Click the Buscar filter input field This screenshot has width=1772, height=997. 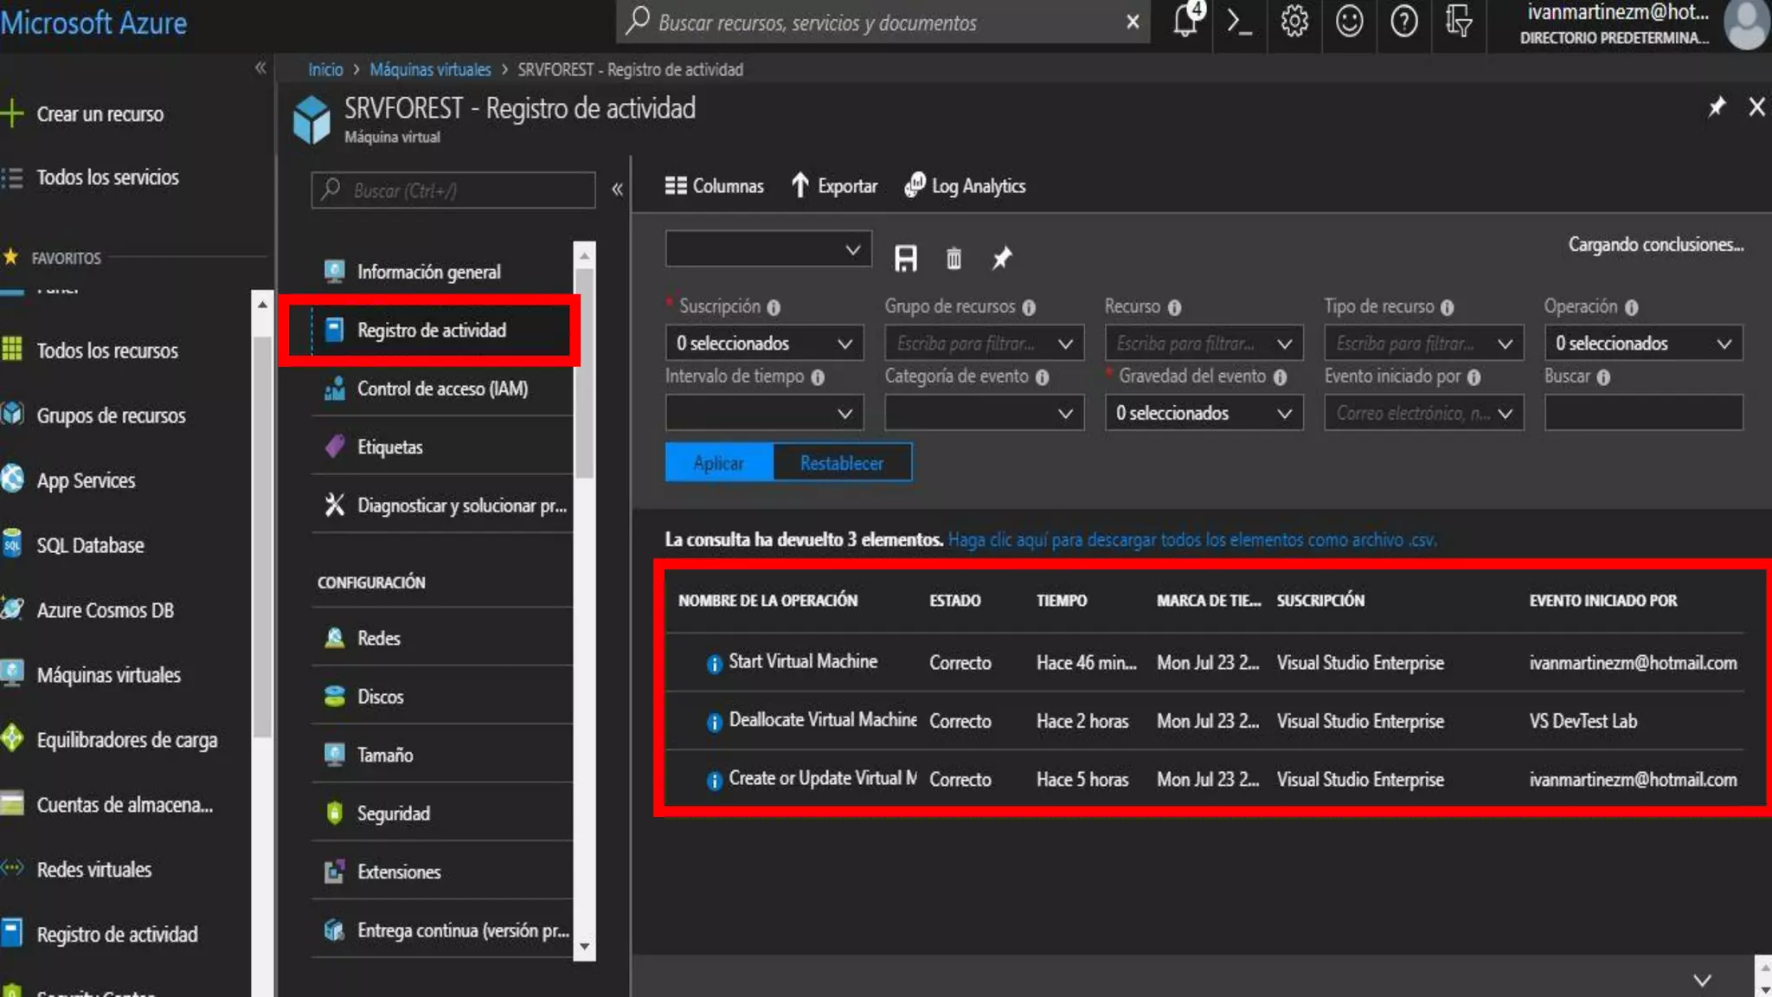coord(1643,414)
